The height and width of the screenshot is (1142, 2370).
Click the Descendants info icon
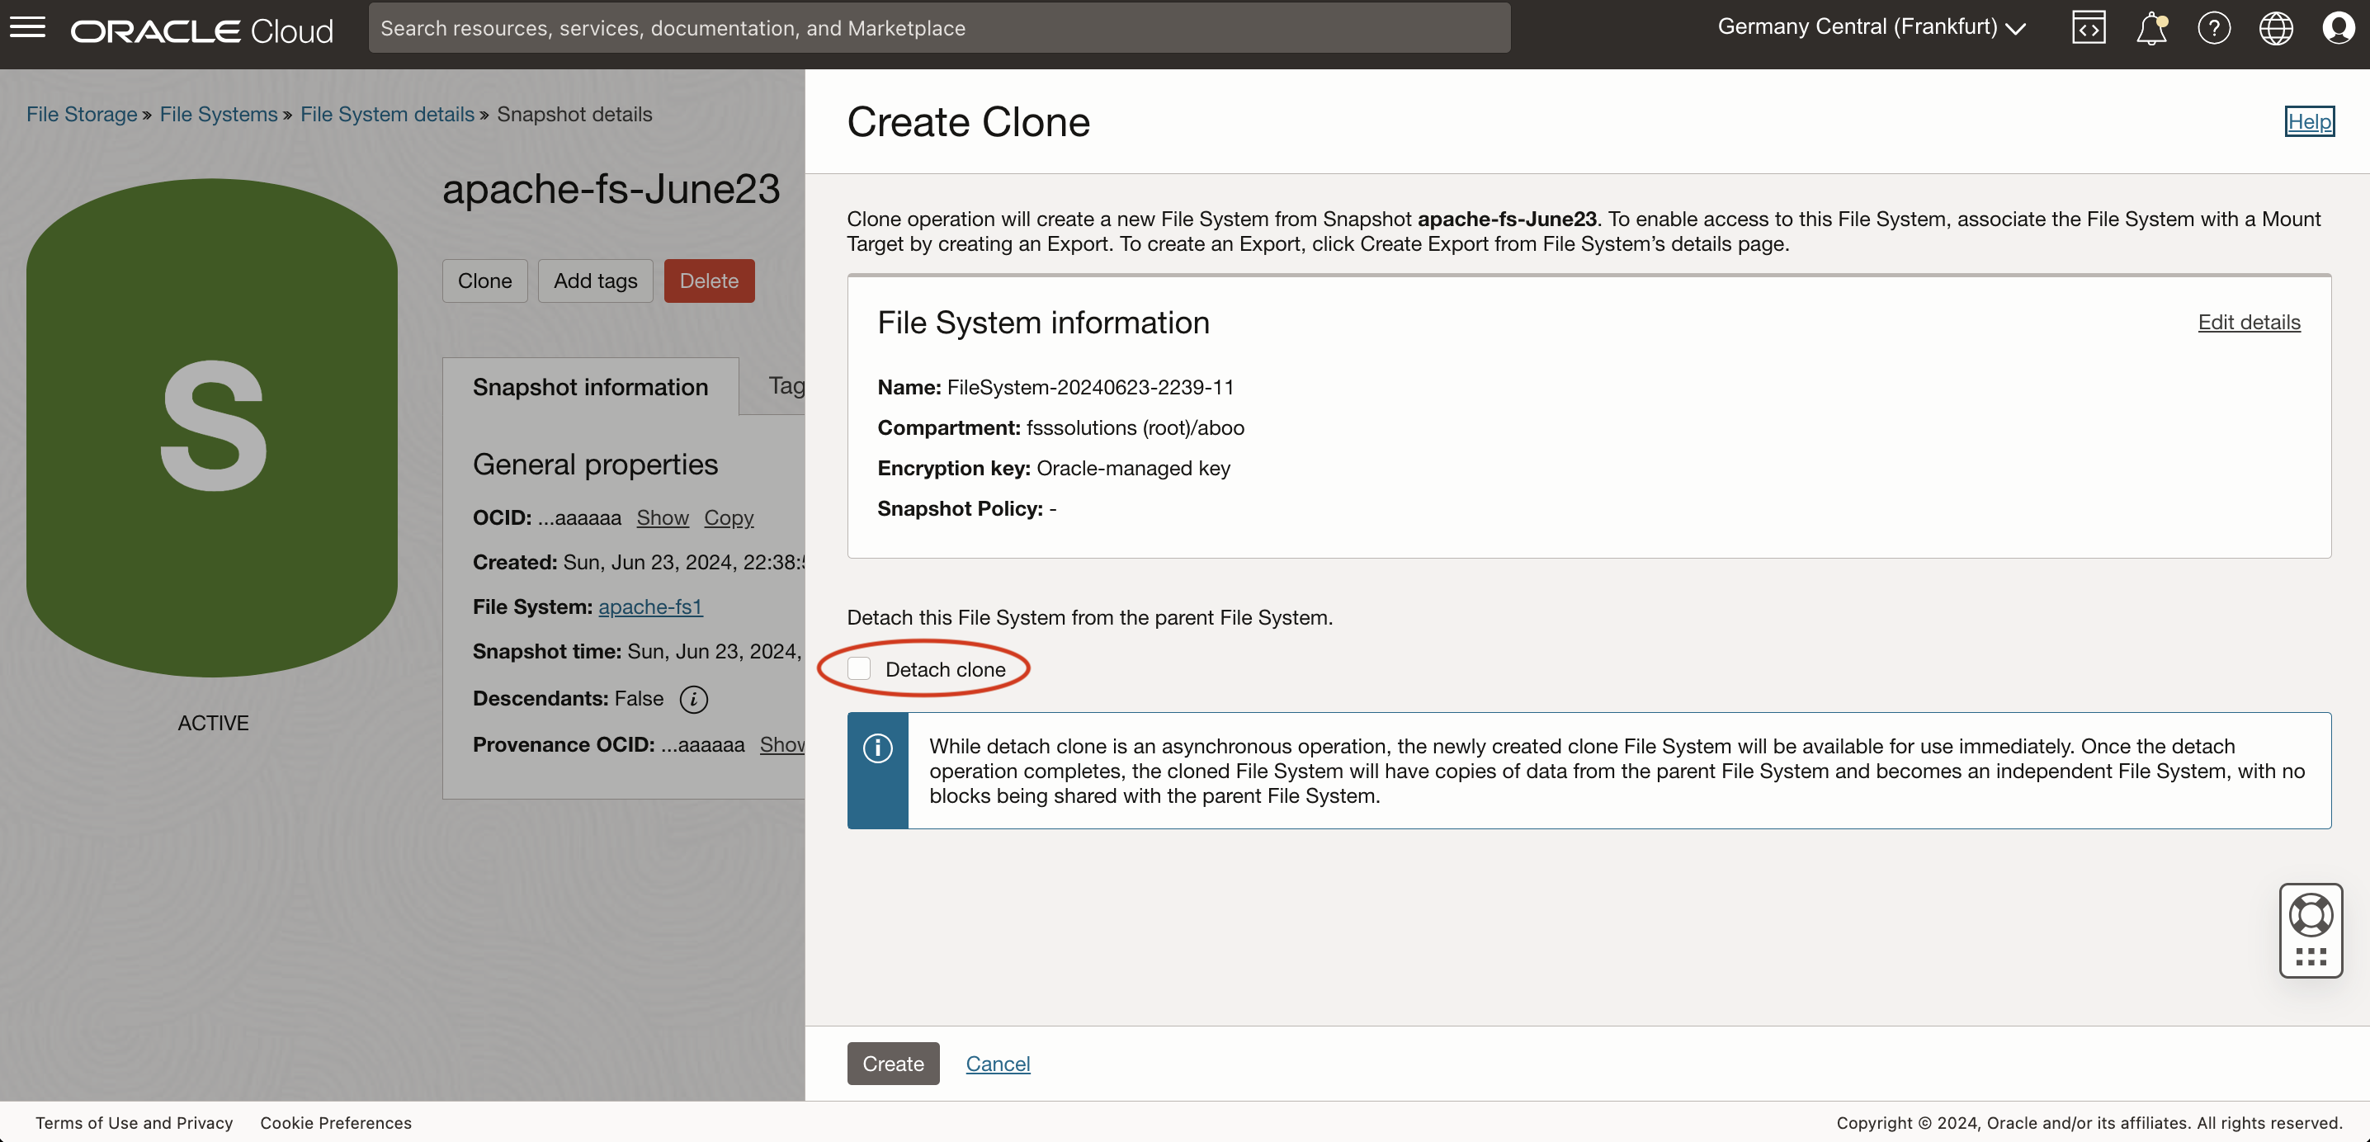click(x=694, y=700)
